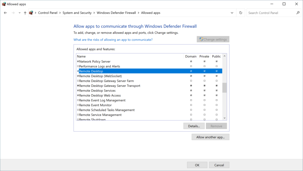Open the recent pages dropdown beside forward arrow
Screen dimensions: 303x171
[19, 12]
